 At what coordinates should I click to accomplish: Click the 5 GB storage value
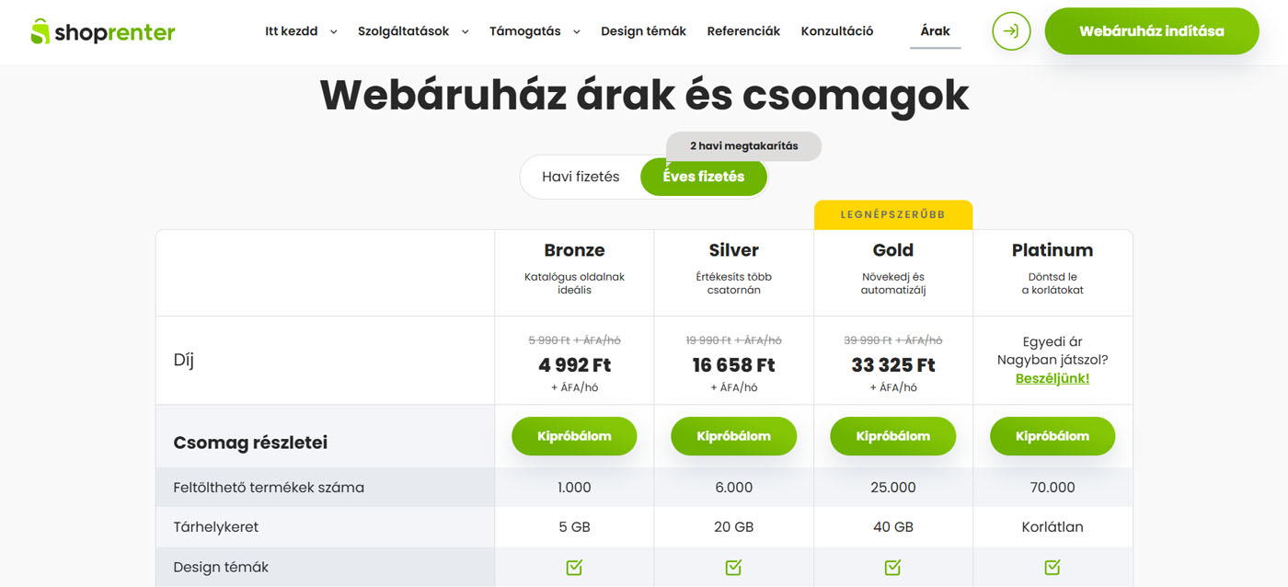tap(574, 527)
